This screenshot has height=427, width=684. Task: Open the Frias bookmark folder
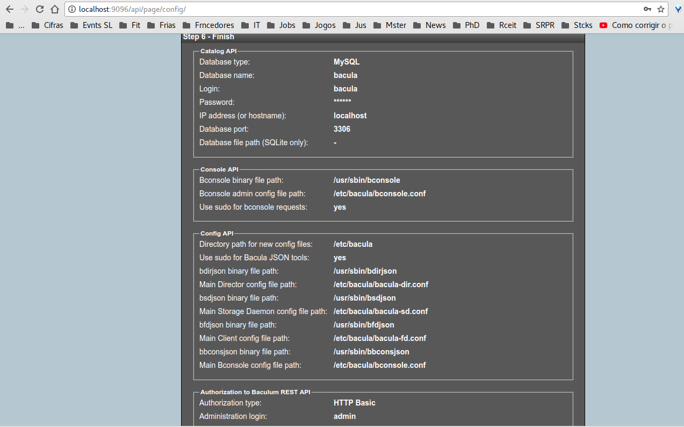click(x=161, y=25)
